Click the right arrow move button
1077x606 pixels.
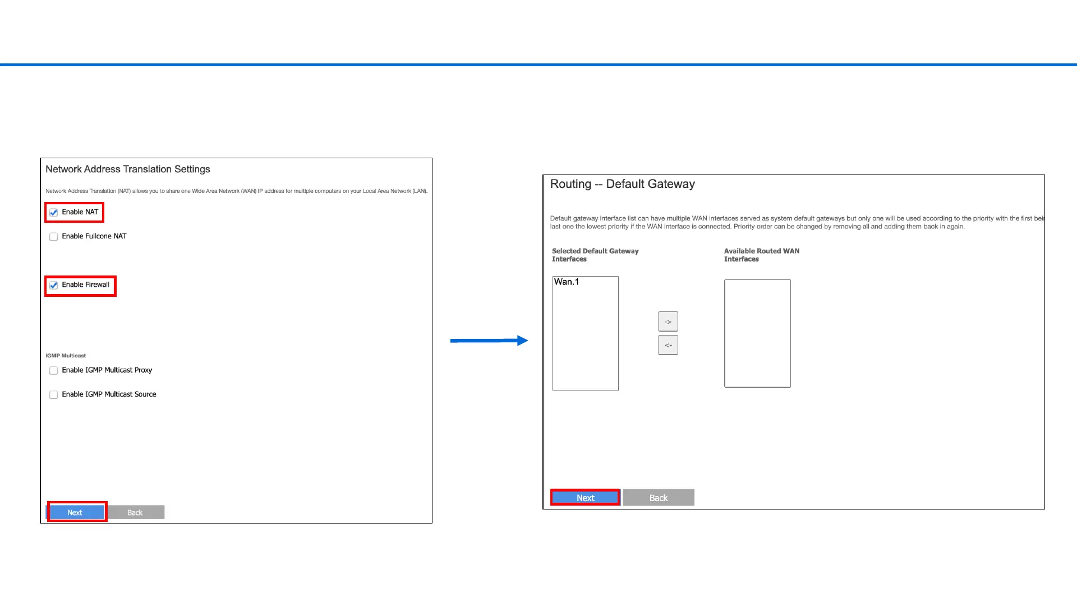668,322
